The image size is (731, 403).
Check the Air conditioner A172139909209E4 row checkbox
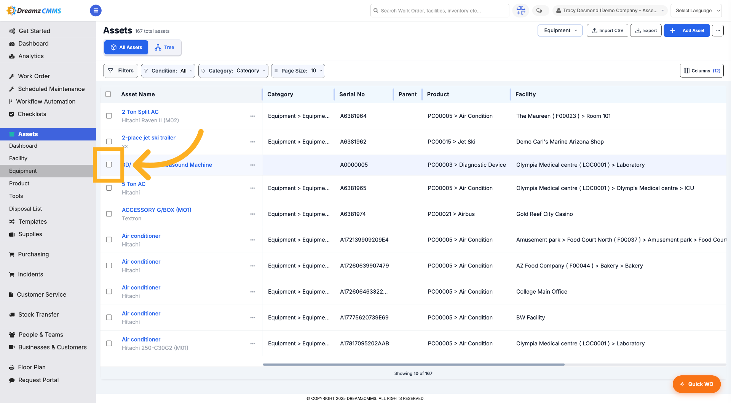click(109, 240)
